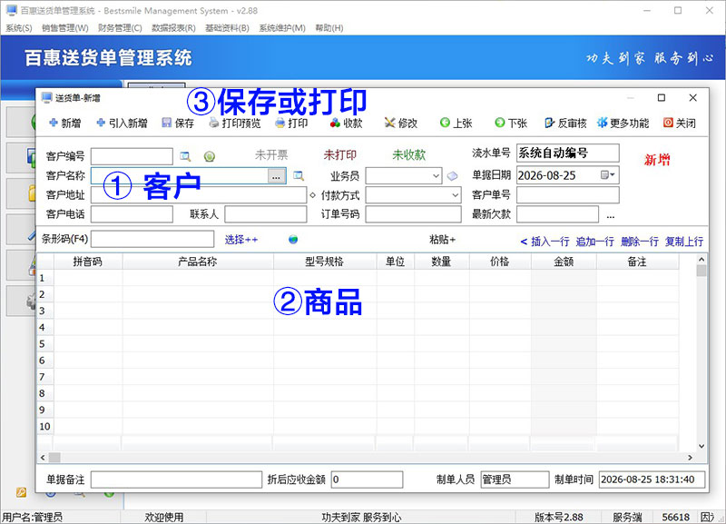This screenshot has width=726, height=524.
Task: Click the 客户电话 input field
Action: (132, 214)
